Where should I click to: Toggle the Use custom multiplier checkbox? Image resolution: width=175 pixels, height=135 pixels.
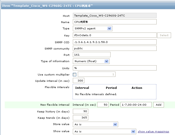[74, 74]
